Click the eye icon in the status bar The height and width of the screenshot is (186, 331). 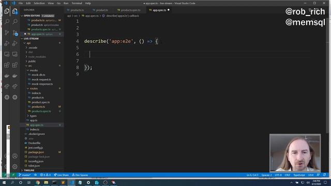point(36,175)
